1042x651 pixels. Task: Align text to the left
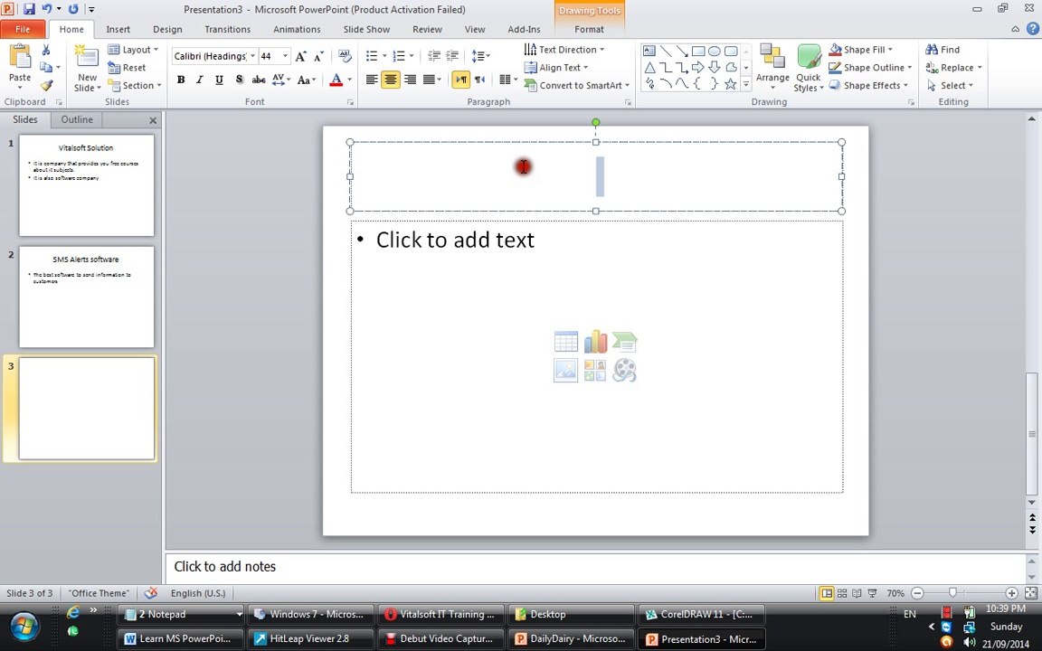(x=372, y=80)
